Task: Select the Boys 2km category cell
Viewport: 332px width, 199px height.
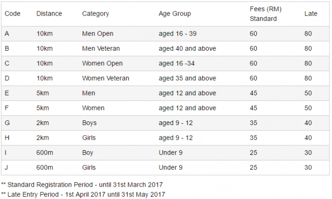Action: tap(89, 123)
